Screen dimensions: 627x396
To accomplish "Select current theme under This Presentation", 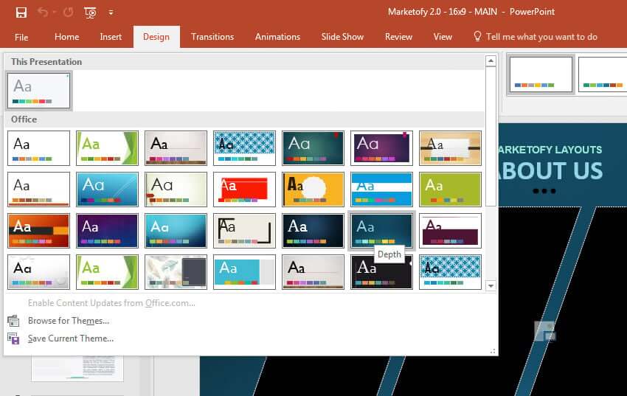I will pos(39,91).
